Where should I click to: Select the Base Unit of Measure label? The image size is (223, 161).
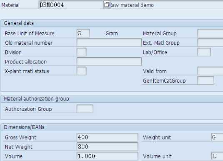pyautogui.click(x=30, y=34)
